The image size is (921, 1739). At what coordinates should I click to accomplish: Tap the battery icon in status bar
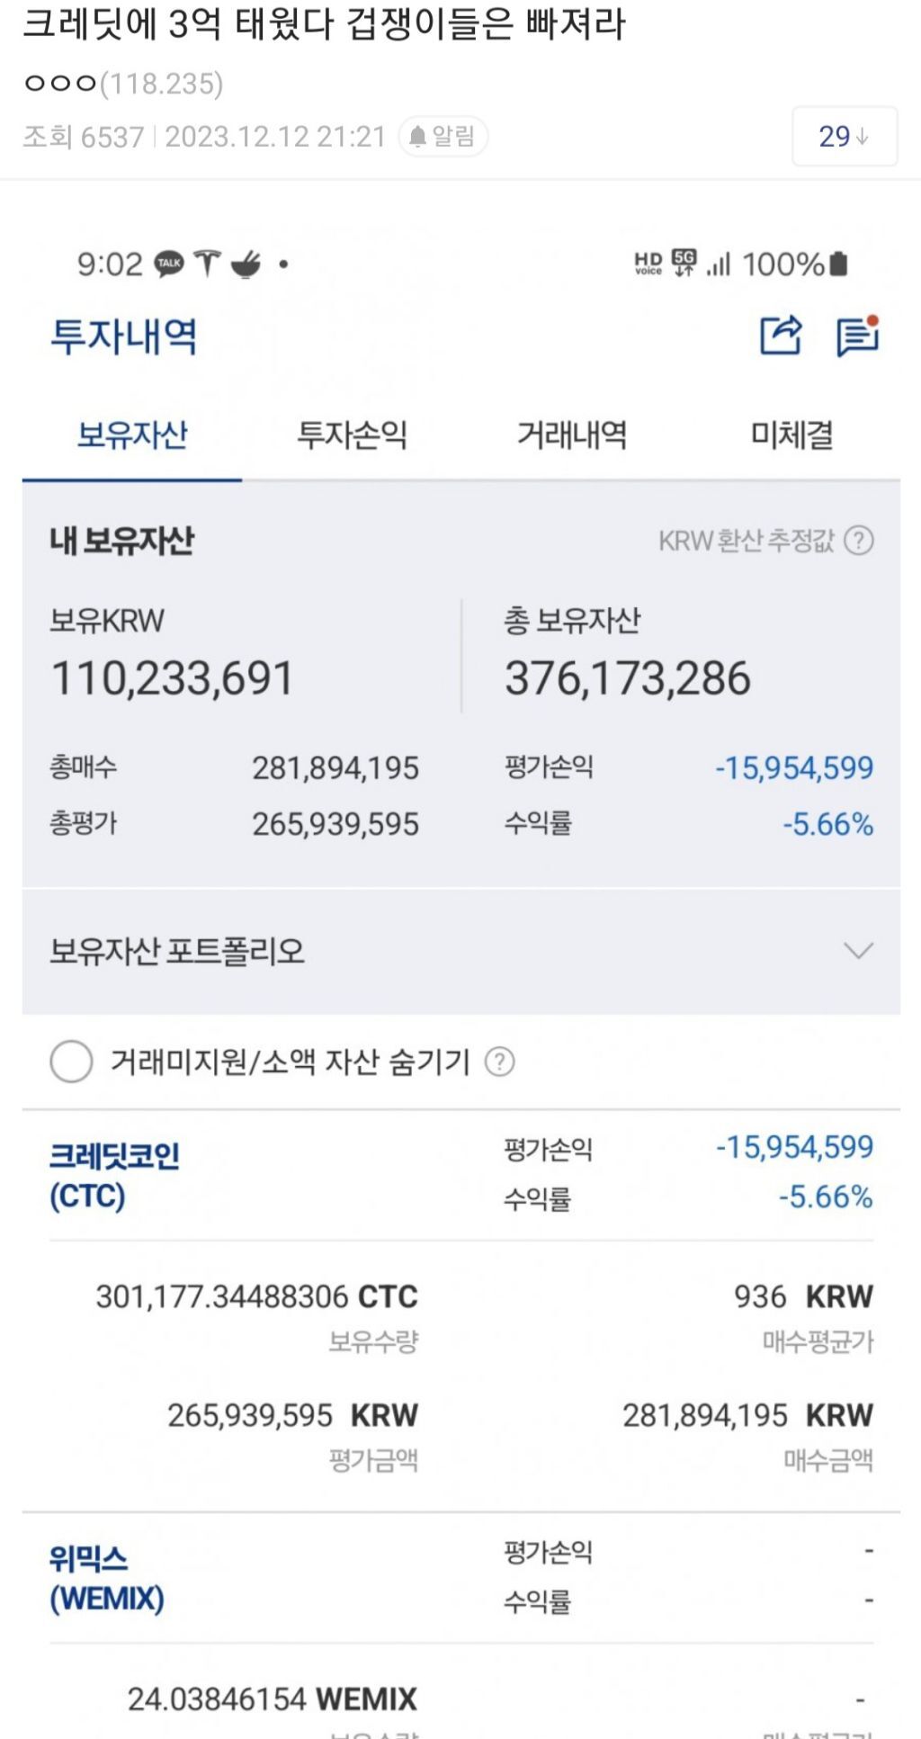tap(838, 264)
